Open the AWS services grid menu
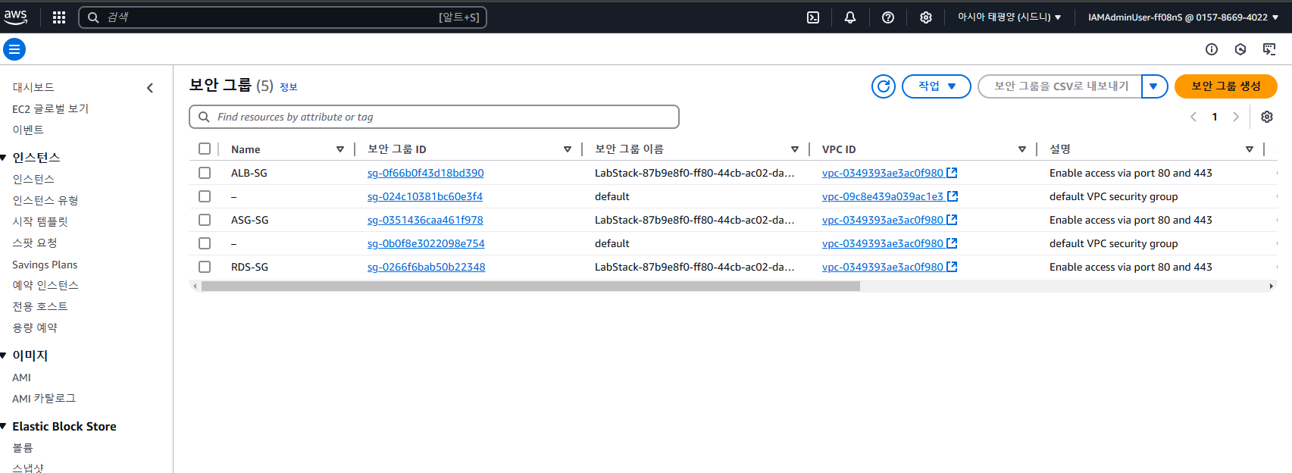Screen dimensions: 1292x473 [59, 17]
